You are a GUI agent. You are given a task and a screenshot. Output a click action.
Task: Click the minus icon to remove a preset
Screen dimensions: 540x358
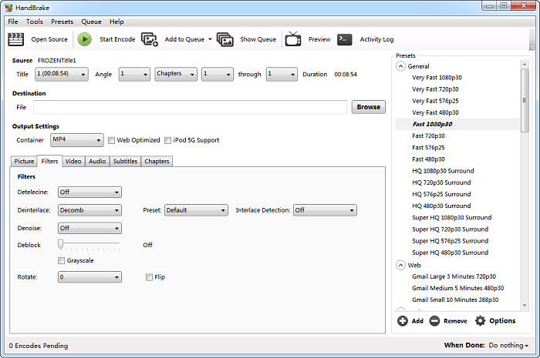(x=434, y=321)
